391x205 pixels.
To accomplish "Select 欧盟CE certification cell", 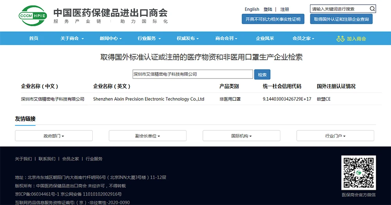I will pos(324,99).
